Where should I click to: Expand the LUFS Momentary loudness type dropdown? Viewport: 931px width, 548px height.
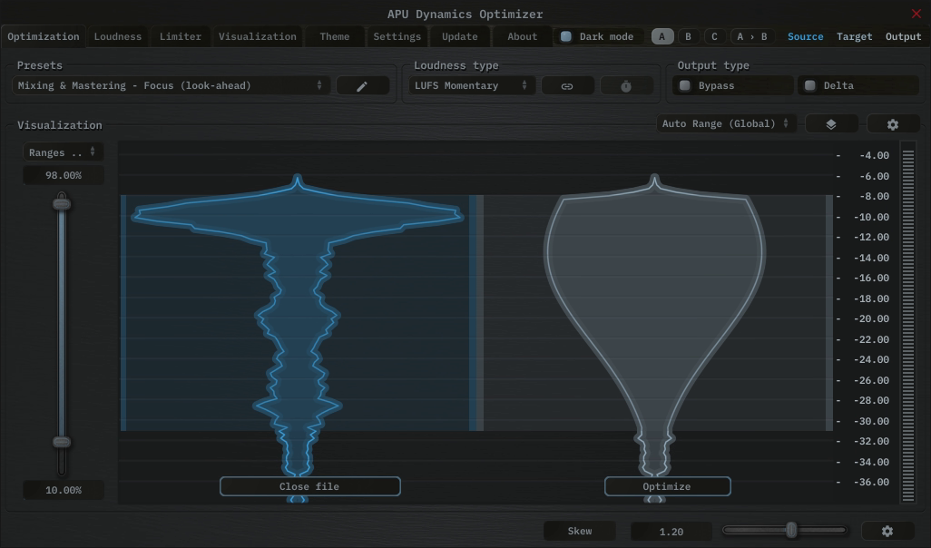pos(471,86)
